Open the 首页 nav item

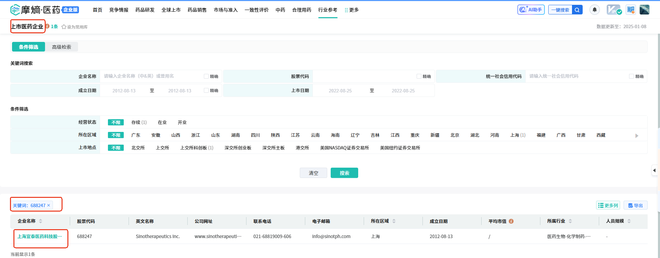click(x=98, y=10)
